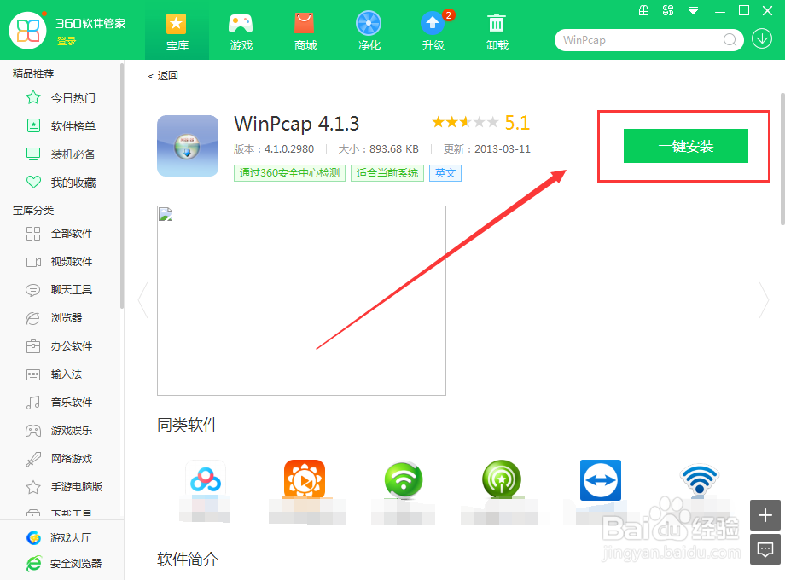Click the feedback chat floating button
This screenshot has width=785, height=580.
click(765, 549)
